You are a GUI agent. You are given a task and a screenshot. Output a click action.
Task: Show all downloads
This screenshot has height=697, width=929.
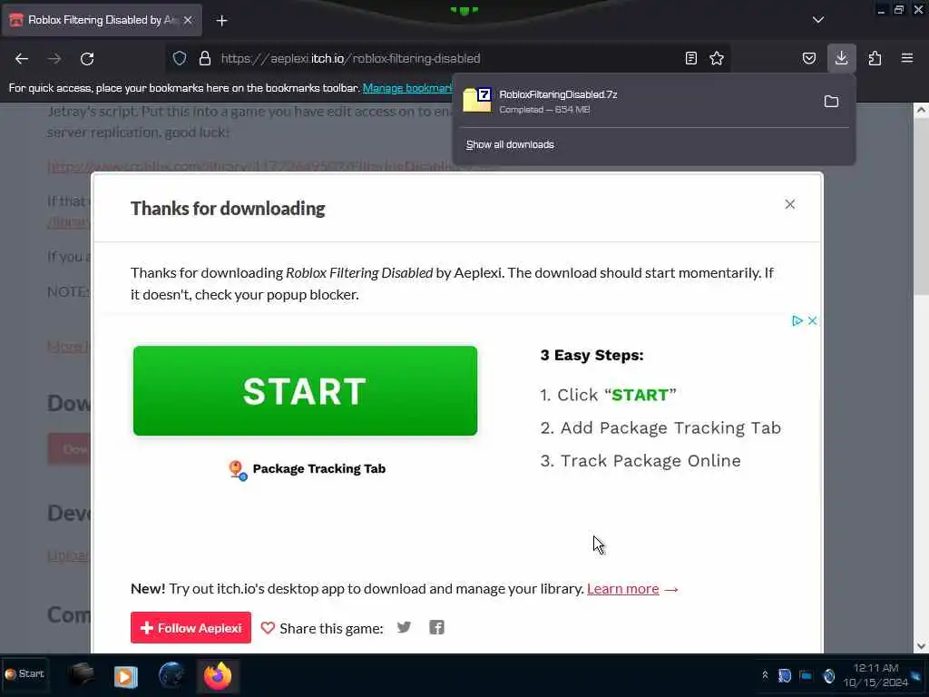(x=510, y=144)
